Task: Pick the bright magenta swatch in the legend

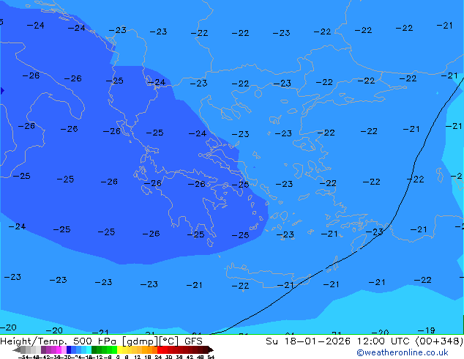Action: pyautogui.click(x=59, y=349)
